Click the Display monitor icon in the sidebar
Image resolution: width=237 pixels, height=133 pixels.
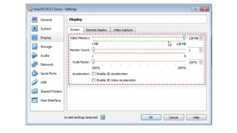[x=34, y=37]
